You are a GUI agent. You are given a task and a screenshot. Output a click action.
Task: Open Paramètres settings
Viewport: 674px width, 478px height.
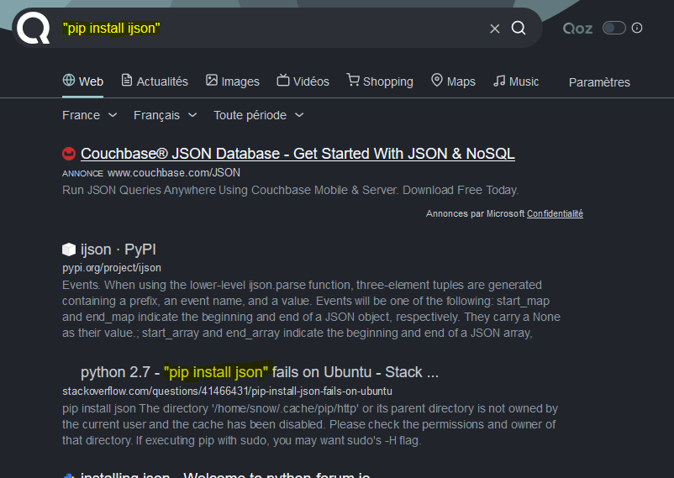point(599,82)
